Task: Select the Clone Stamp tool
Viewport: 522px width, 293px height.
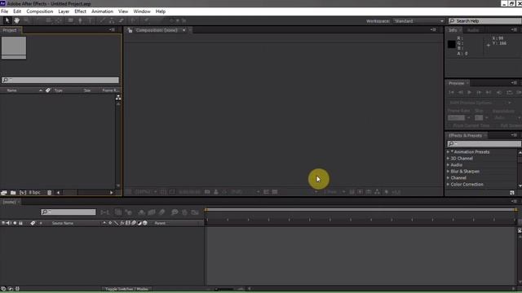Action: [112, 20]
